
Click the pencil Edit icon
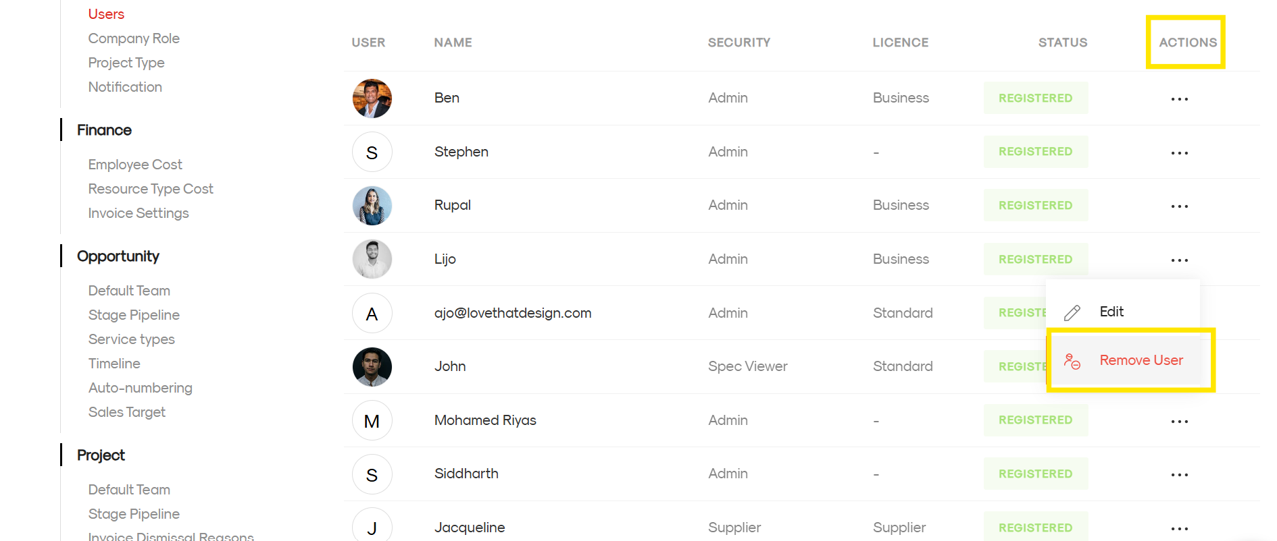pos(1072,312)
